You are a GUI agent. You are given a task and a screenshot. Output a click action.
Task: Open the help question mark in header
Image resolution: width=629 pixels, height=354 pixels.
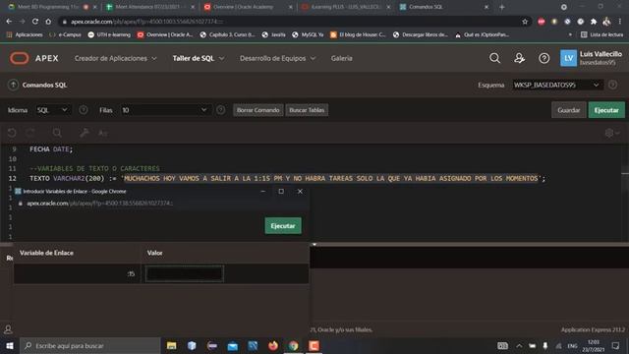[543, 58]
